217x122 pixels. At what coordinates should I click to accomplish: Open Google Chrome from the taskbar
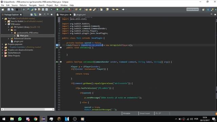coord(36,119)
